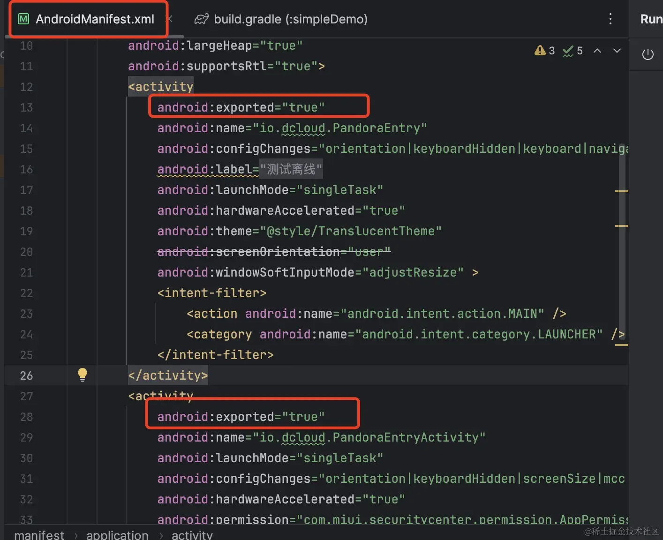
Task: Click android:configChanges attribute on line 31
Action: point(391,479)
